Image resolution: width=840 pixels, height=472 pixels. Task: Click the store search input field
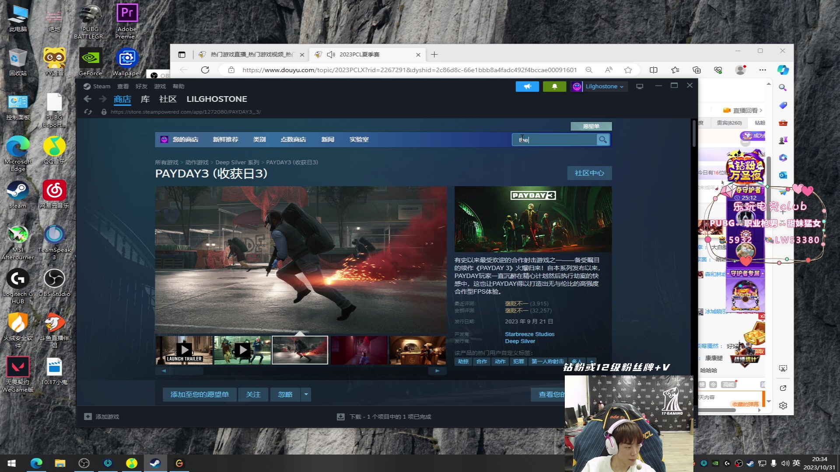[554, 139]
